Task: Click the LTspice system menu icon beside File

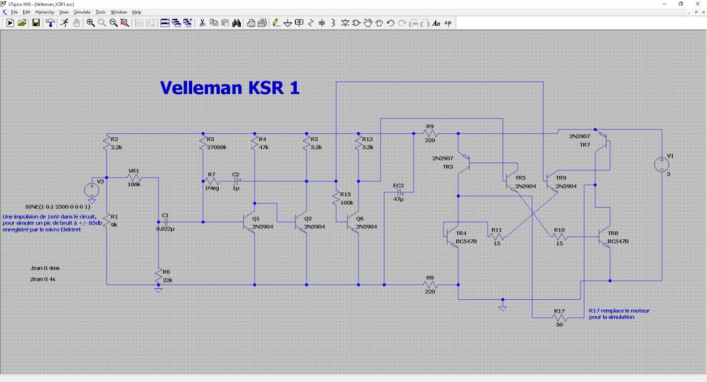Action: pyautogui.click(x=4, y=12)
